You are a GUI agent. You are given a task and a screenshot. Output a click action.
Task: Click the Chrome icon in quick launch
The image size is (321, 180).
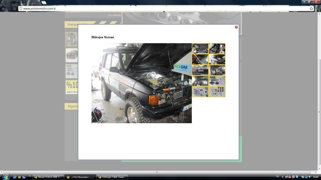(x=19, y=177)
